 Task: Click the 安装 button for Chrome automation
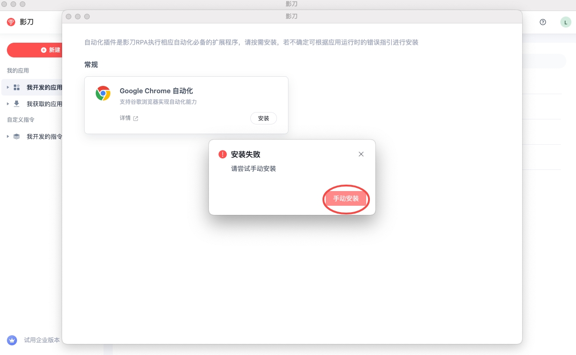(x=263, y=118)
